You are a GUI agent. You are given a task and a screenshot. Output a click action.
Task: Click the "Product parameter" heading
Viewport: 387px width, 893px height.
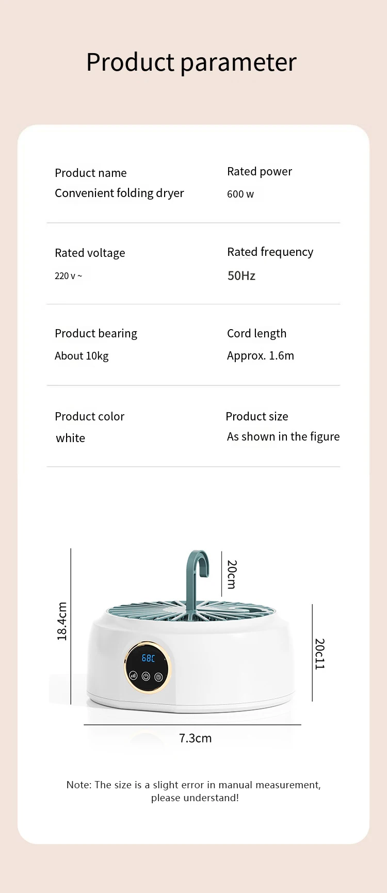191,62
